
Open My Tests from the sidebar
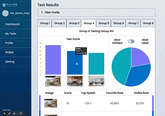tap(11, 34)
